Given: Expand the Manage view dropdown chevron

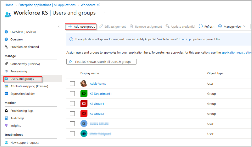Looking at the screenshot, I should click(245, 27).
